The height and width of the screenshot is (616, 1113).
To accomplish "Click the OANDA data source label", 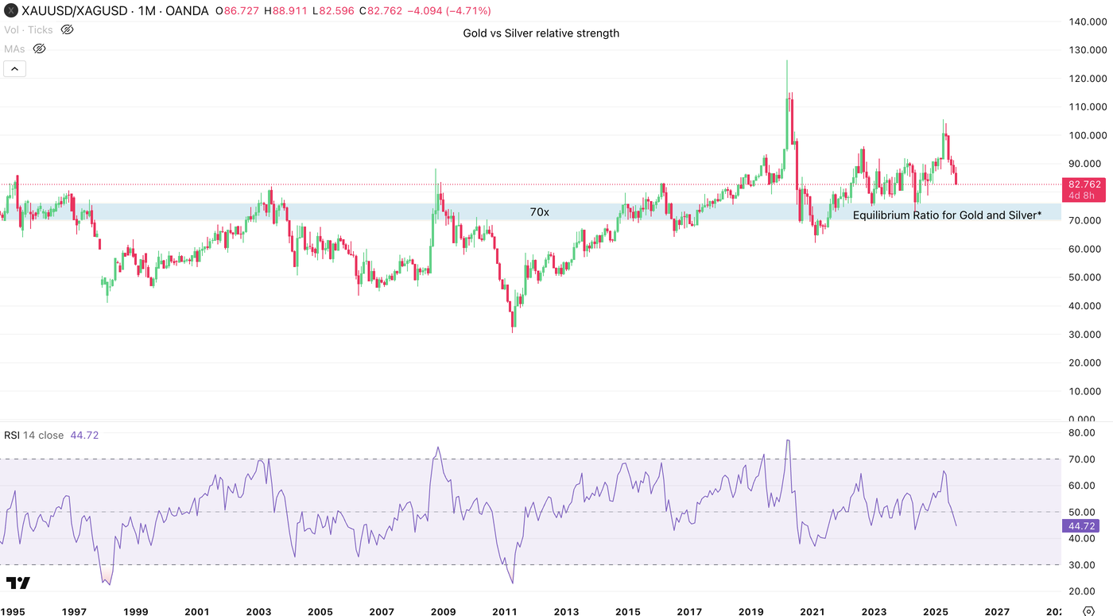I will coord(188,11).
